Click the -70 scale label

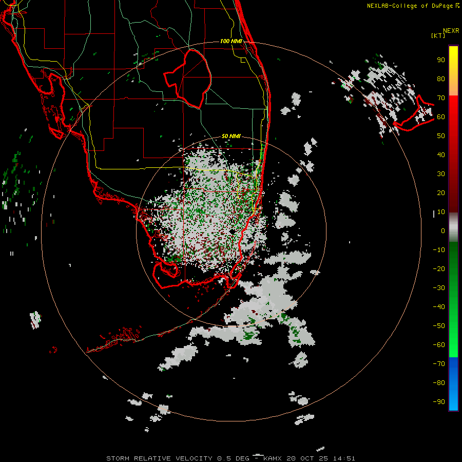point(439,363)
